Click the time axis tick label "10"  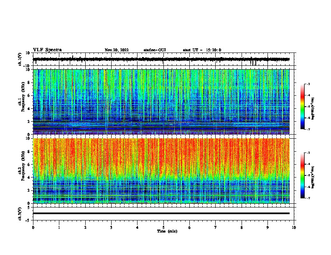click(x=294, y=227)
